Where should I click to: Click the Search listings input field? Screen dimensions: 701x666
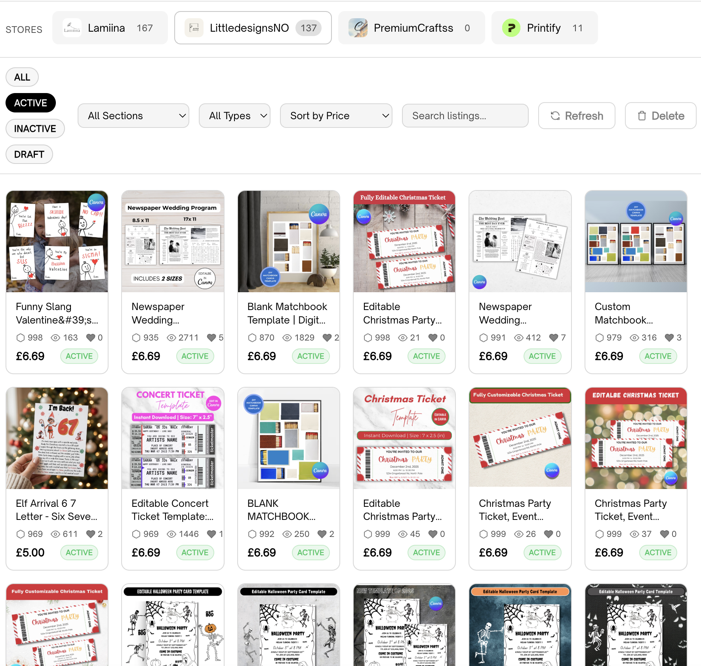[x=465, y=116]
